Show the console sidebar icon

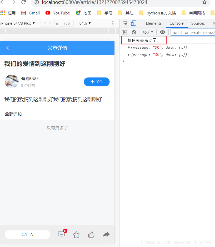coord(124,32)
